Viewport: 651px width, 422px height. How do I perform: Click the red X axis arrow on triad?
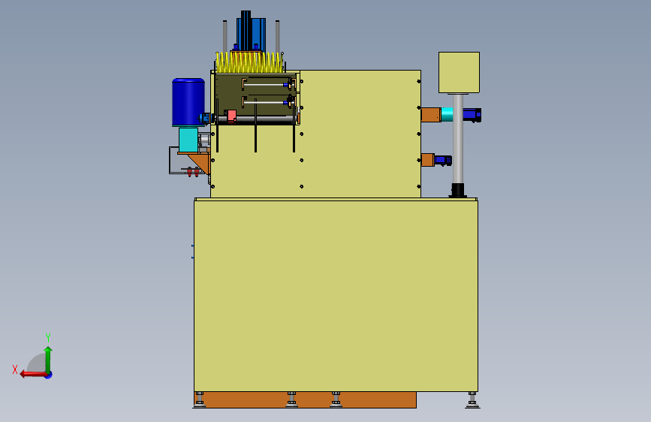coord(33,374)
